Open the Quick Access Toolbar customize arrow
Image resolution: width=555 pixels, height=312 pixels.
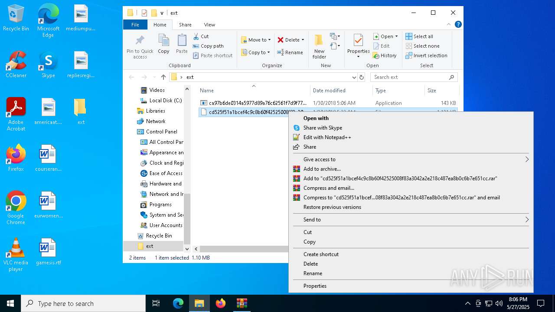(x=162, y=13)
